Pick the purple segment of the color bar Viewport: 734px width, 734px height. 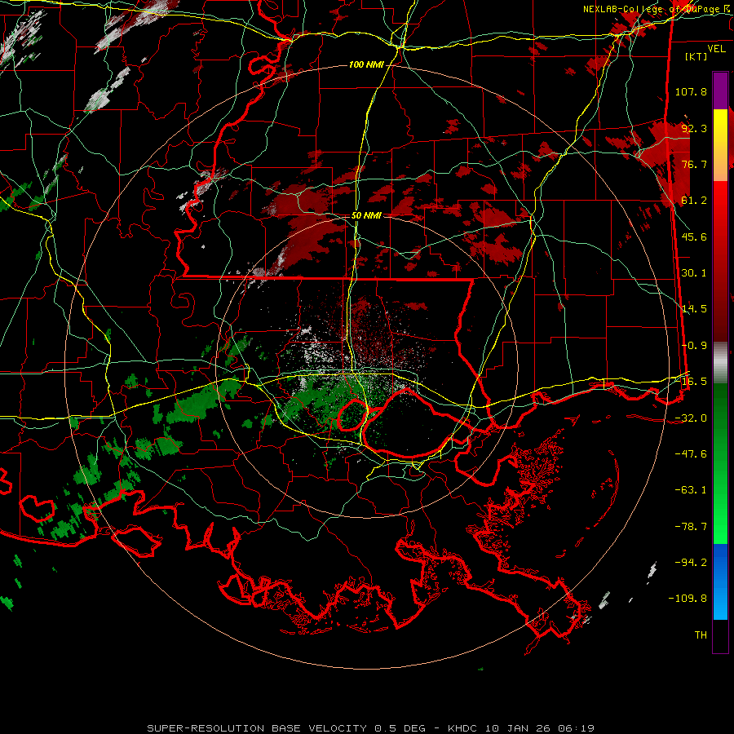pos(720,91)
